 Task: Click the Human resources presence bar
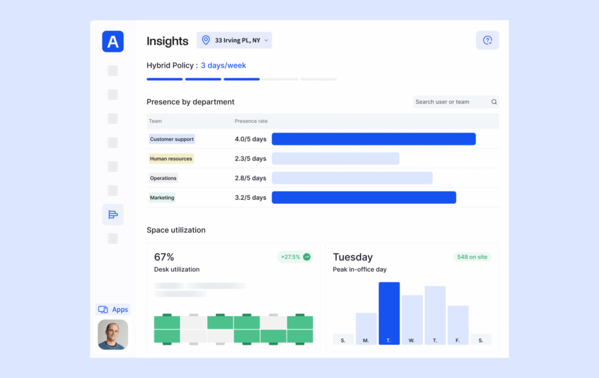point(335,159)
